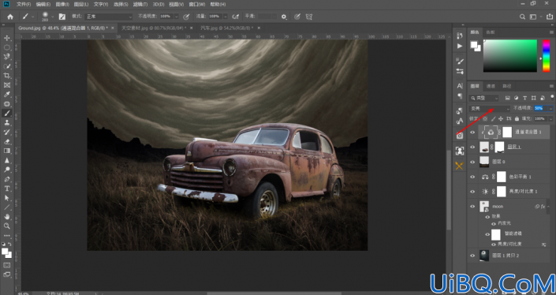
Task: Select the Eyedropper tool
Action: tap(7, 95)
